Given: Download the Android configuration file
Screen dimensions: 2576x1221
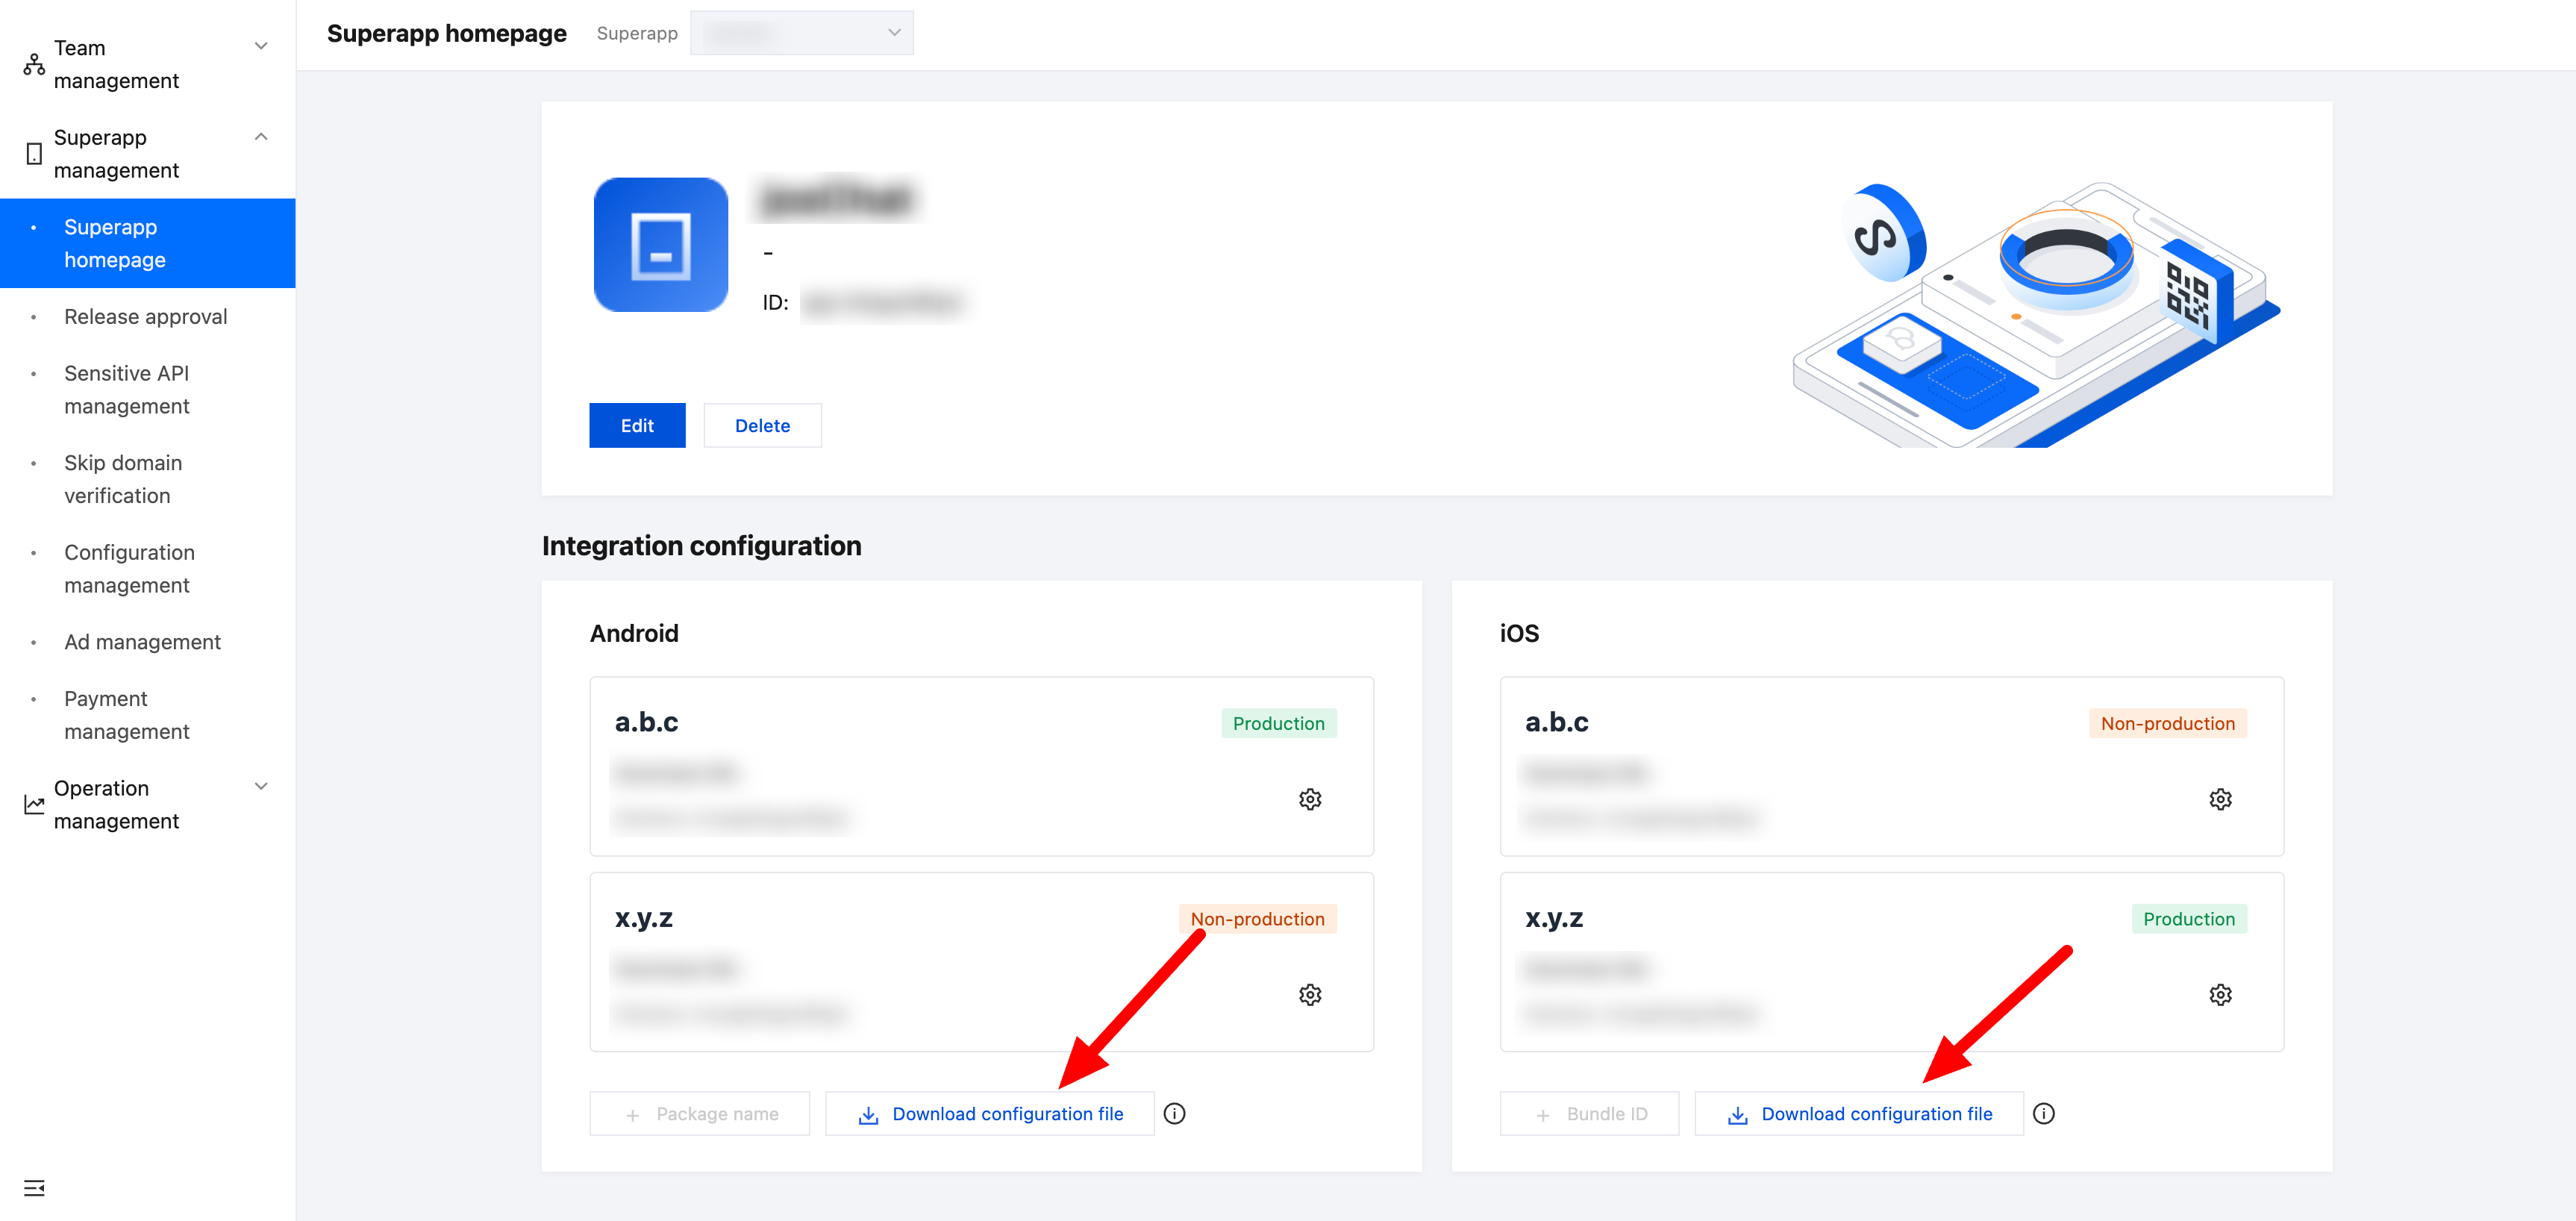Looking at the screenshot, I should point(990,1113).
